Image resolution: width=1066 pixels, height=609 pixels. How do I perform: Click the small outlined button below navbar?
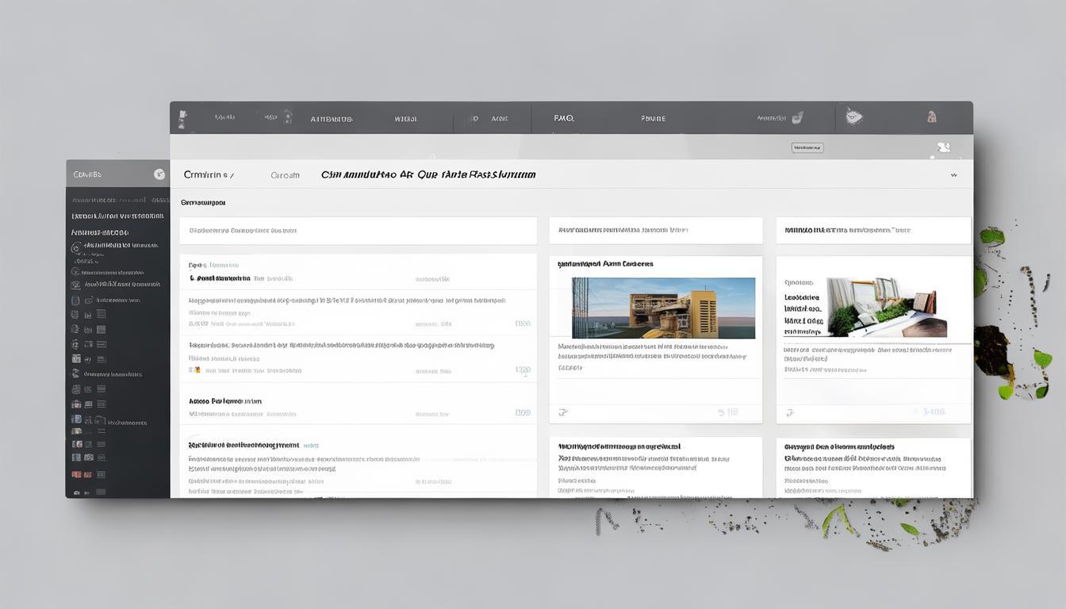(x=807, y=147)
